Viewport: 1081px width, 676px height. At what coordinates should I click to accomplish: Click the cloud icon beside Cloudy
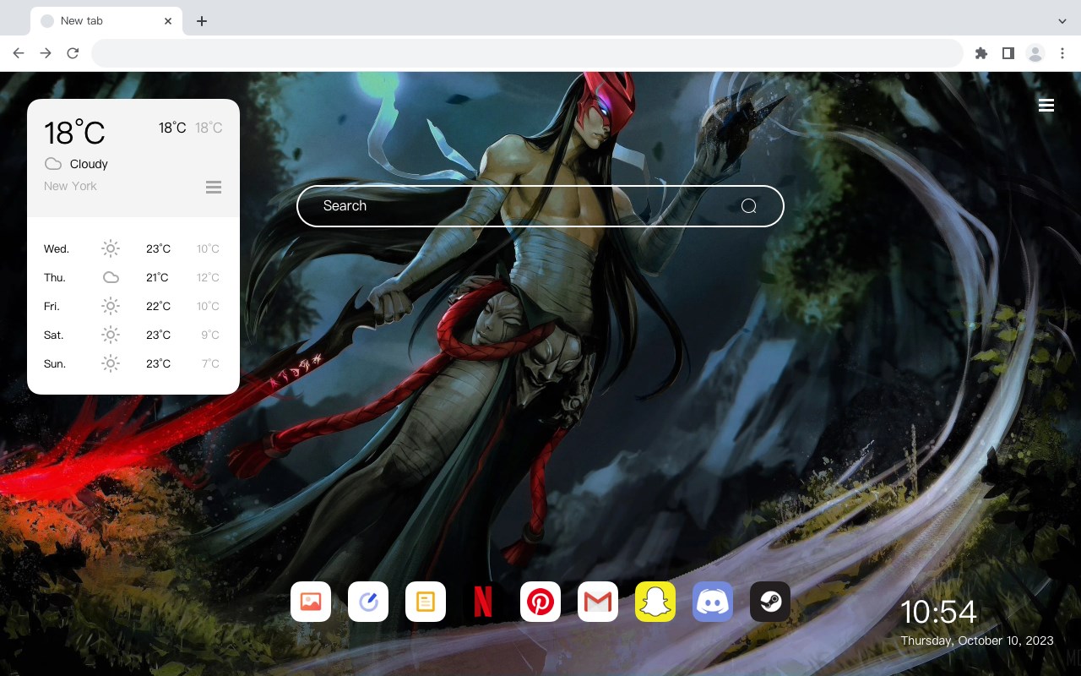[53, 164]
